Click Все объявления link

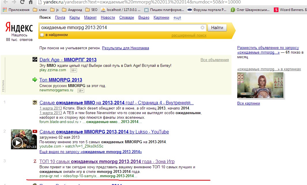point(214,60)
